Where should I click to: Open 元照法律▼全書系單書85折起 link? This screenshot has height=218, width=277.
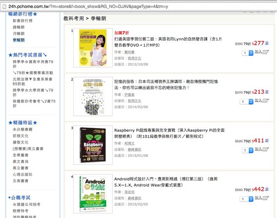[x=32, y=81]
